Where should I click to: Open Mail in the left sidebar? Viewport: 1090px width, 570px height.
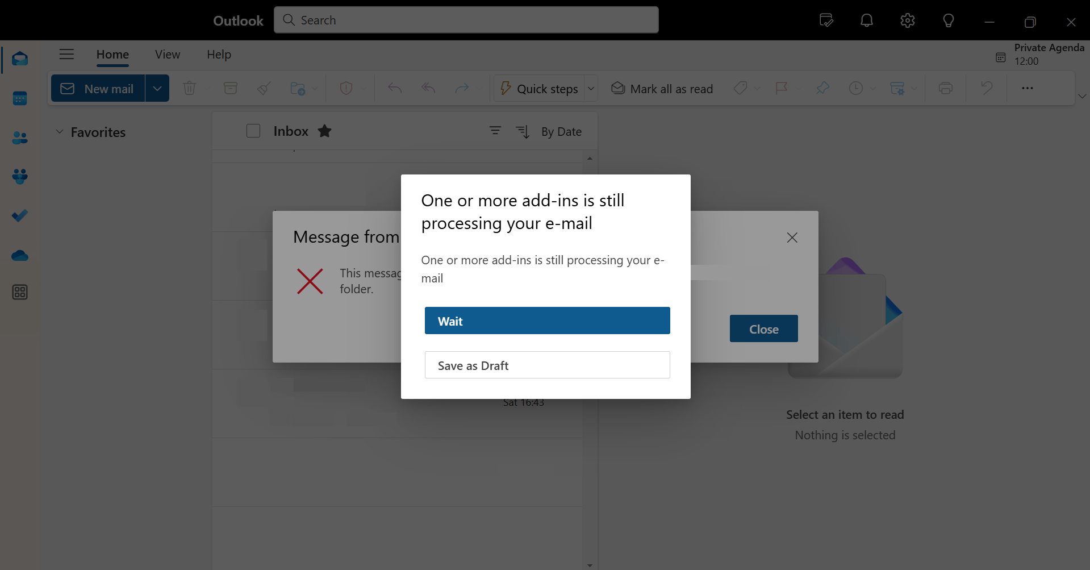20,59
